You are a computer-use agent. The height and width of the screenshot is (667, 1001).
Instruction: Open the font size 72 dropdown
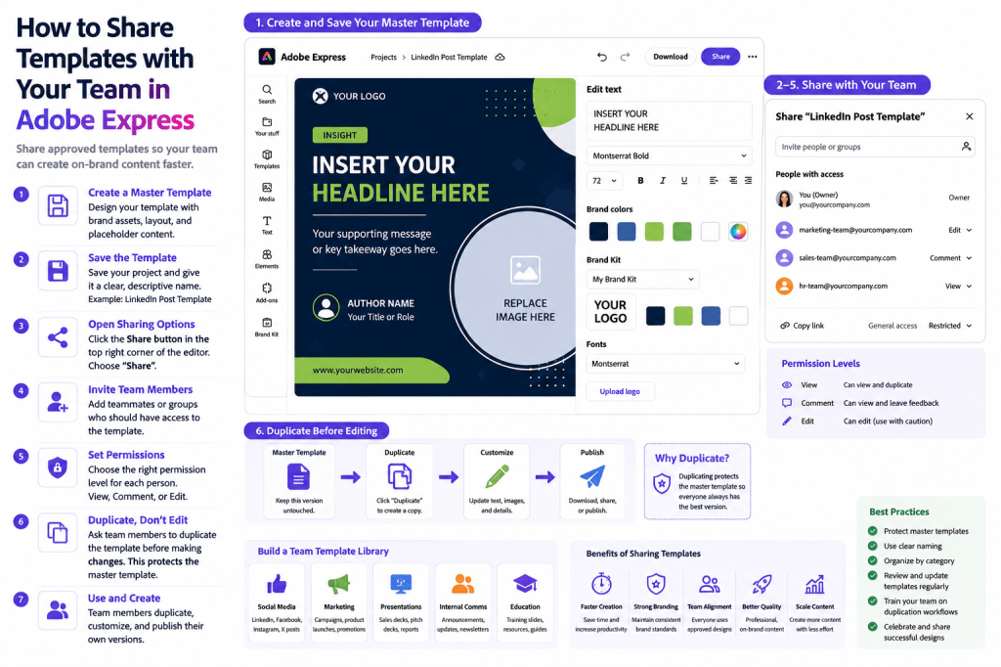(604, 181)
